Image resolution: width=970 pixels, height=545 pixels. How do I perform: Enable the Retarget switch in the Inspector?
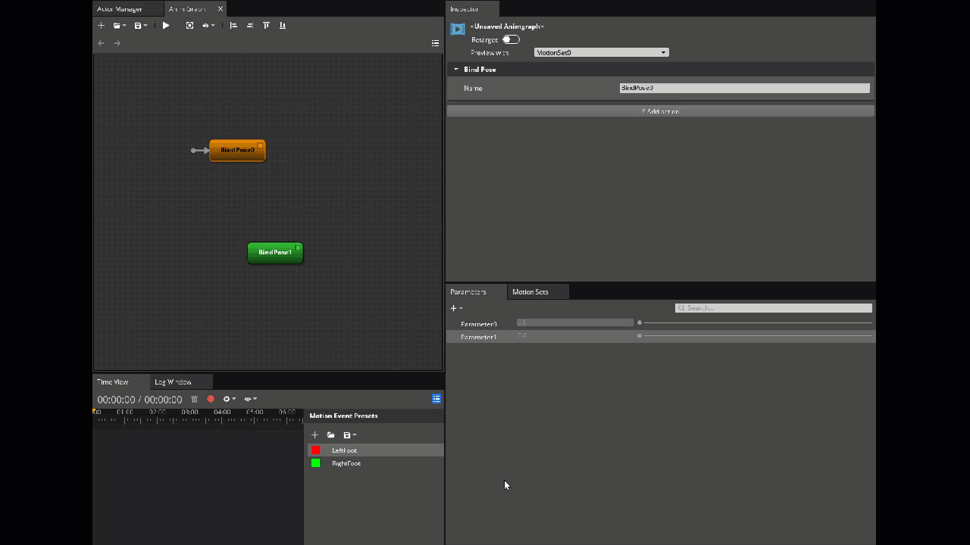point(510,39)
